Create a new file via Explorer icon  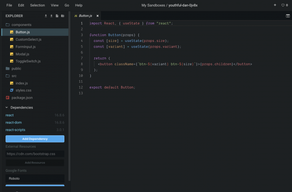pos(57,16)
